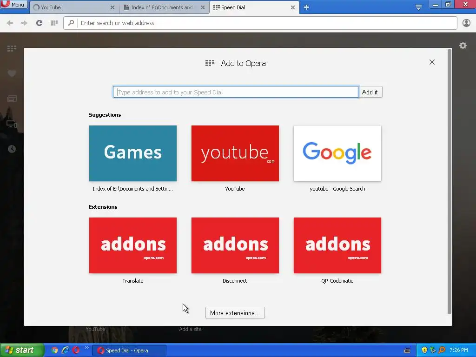The width and height of the screenshot is (476, 357).
Task: Open Speed Dial grid icon in toolbar
Action: (x=54, y=23)
